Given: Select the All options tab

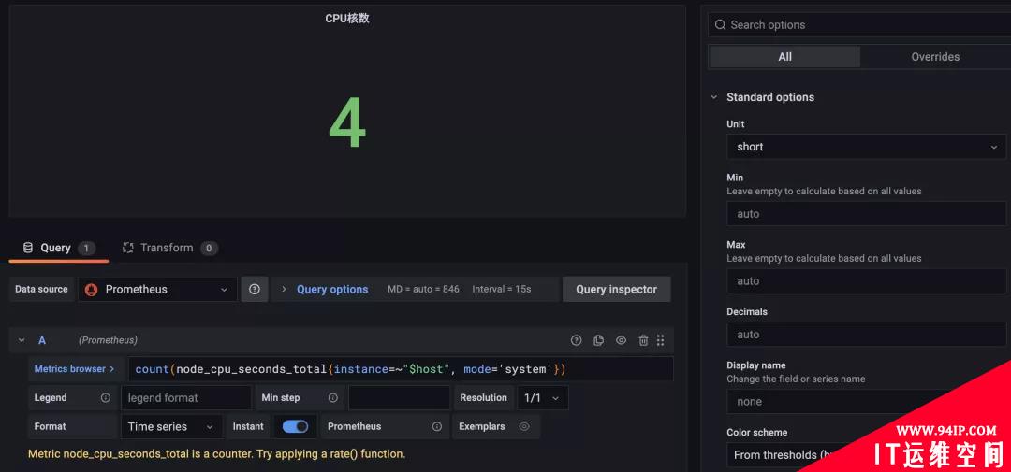Looking at the screenshot, I should (784, 57).
